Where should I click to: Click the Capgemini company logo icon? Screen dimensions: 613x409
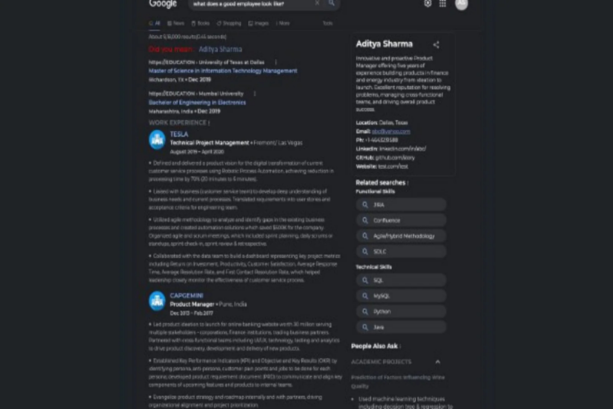157,301
